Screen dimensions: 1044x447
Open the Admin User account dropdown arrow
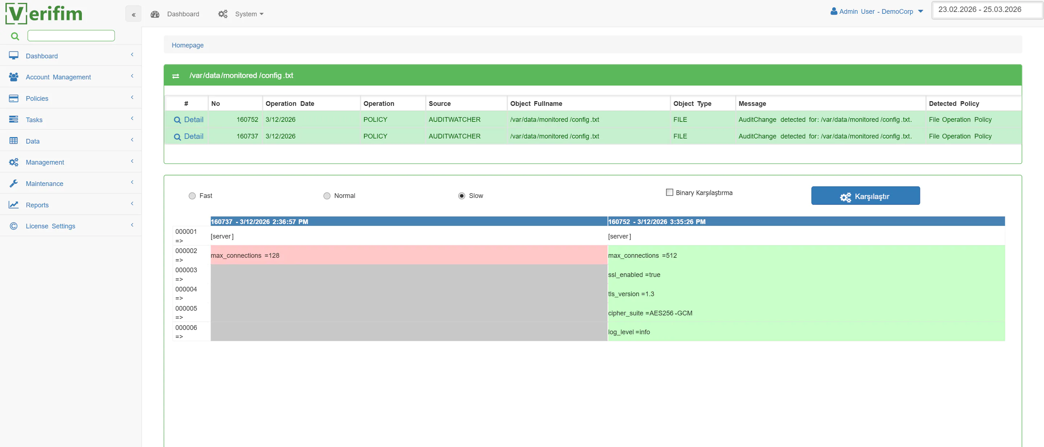(921, 11)
